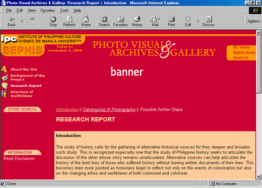
Task: Expand the Back button history dropdown
Action: [x=22, y=21]
